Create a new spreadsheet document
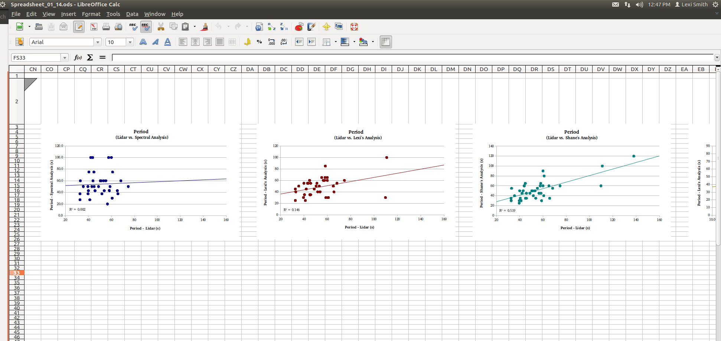Viewport: 721px width, 341px height. click(x=20, y=27)
